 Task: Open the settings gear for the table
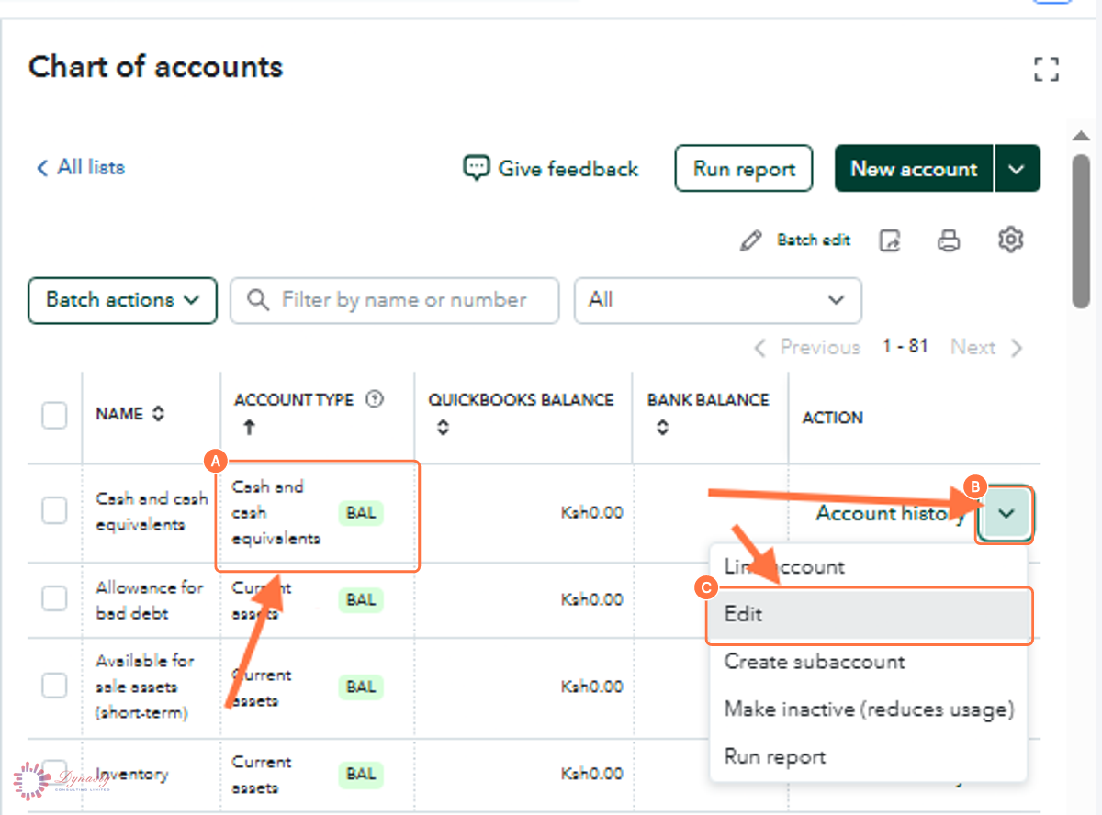[1010, 240]
